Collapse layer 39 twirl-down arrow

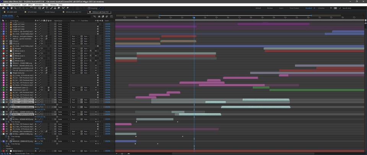point(2,119)
